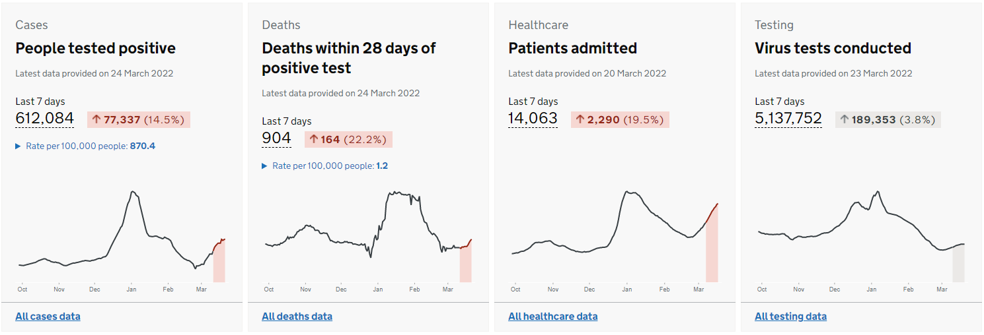The height and width of the screenshot is (335, 984).
Task: Click the 14,063 patients admitted figure
Action: click(x=533, y=119)
